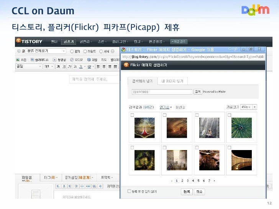Image resolution: width=279 pixels, height=209 pixels.
Task: Select the 글 radio button
Action: [19, 51]
